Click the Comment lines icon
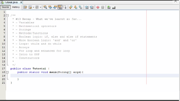The image size is (180, 101). pos(109,7)
